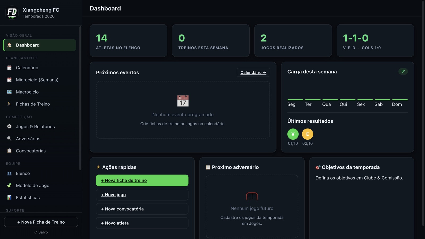This screenshot has width=425, height=239.
Task: Open the Calendário → link in Próximos eventos
Action: tap(253, 72)
